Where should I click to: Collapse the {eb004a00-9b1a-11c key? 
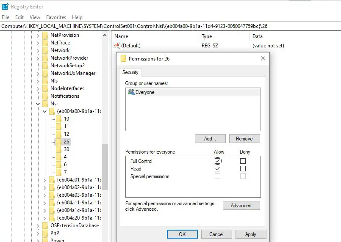44,111
